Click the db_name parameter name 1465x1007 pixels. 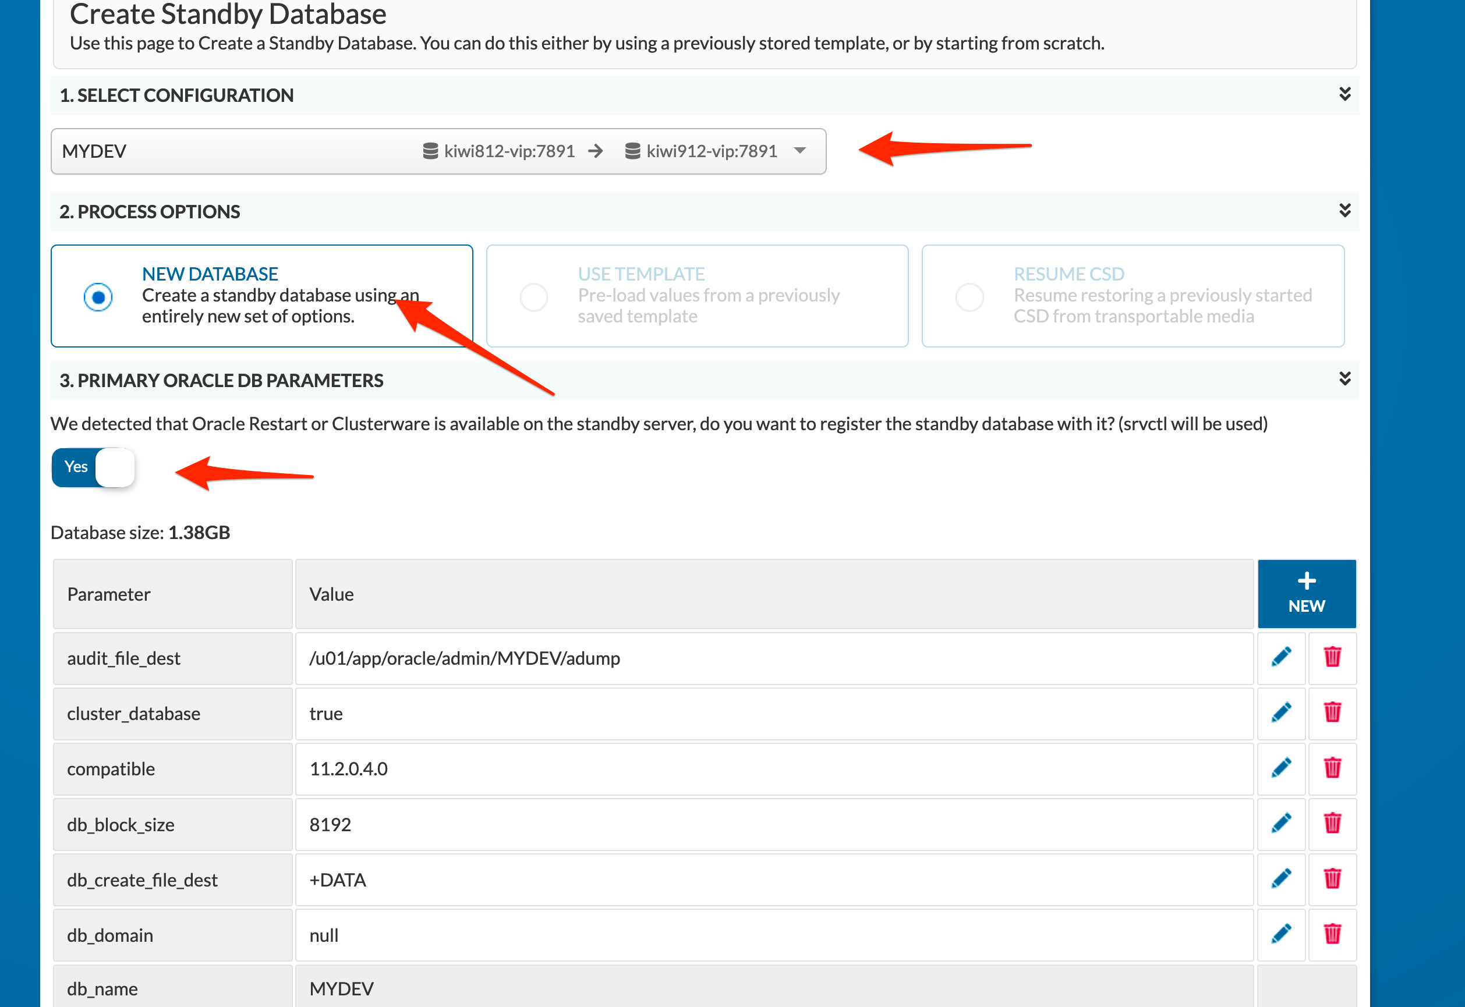102,989
